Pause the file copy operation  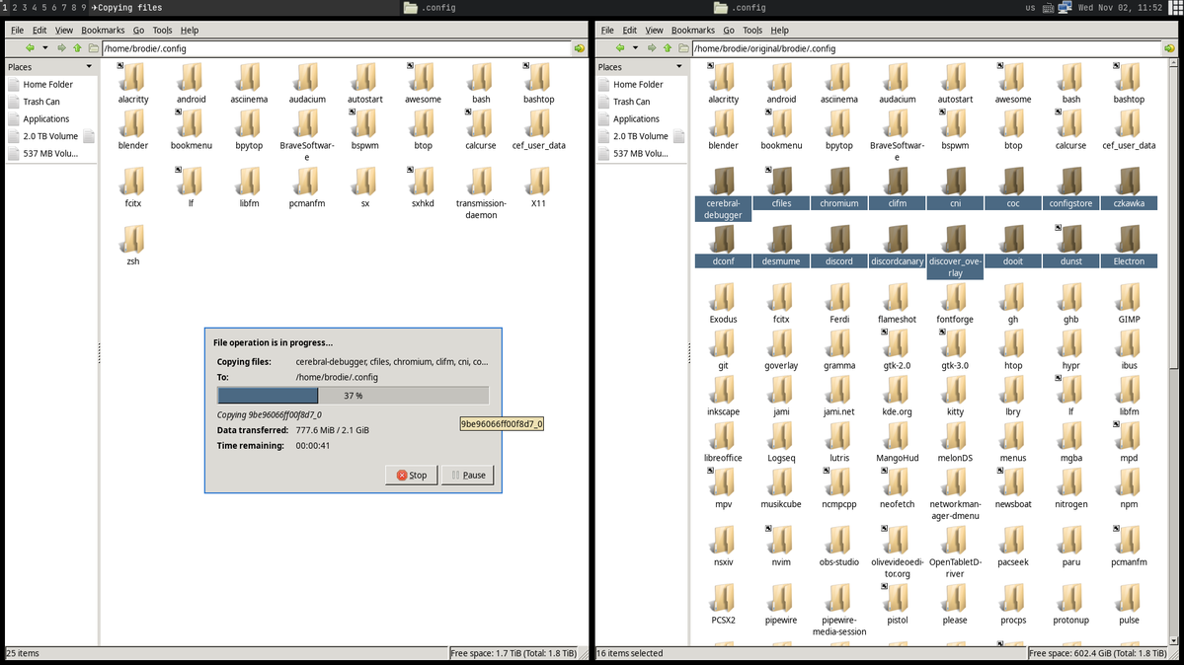(x=467, y=475)
